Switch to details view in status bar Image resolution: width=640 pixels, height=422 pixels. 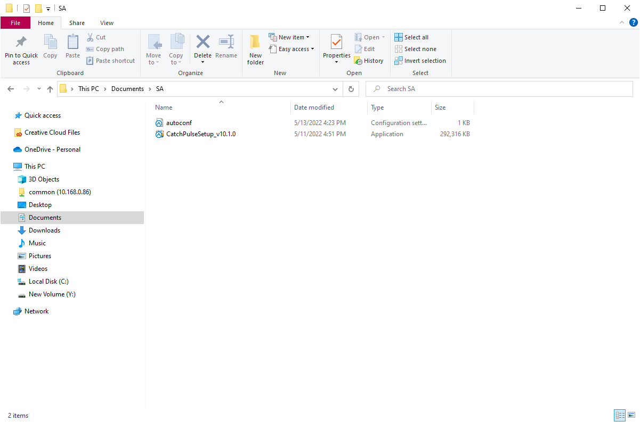(620, 415)
